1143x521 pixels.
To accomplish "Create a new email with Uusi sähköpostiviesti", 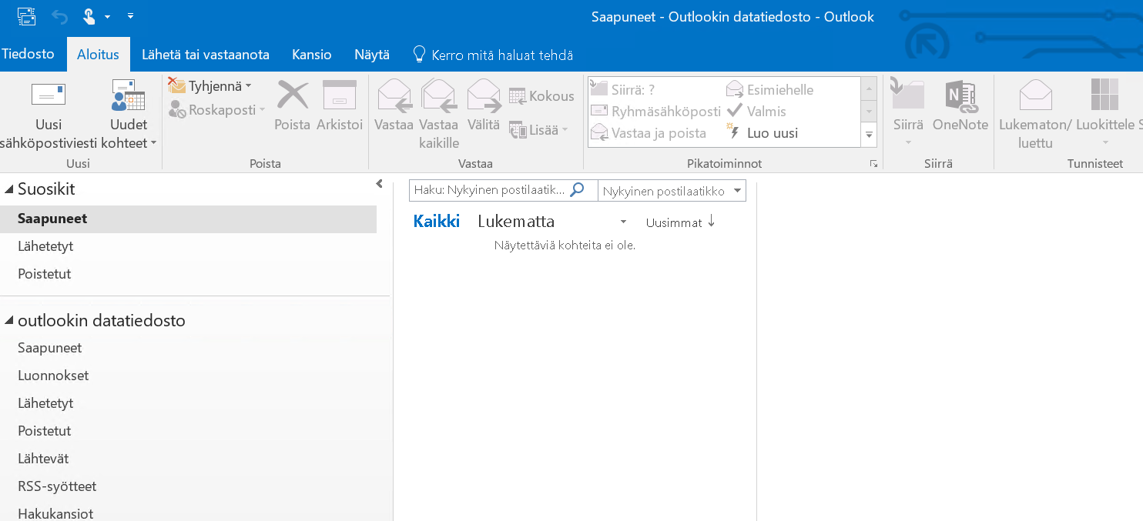I will (49, 115).
